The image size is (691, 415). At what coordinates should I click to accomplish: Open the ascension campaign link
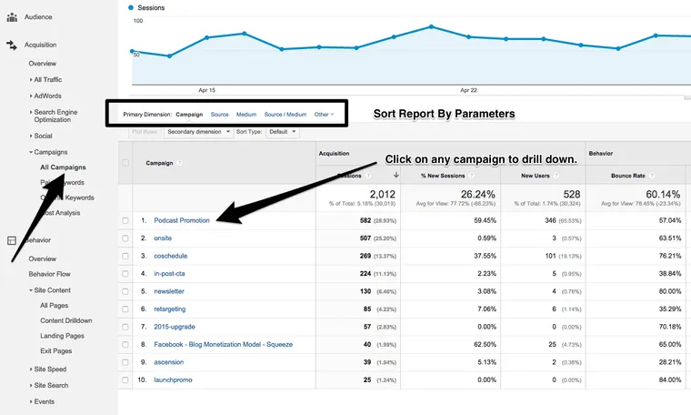pyautogui.click(x=169, y=362)
